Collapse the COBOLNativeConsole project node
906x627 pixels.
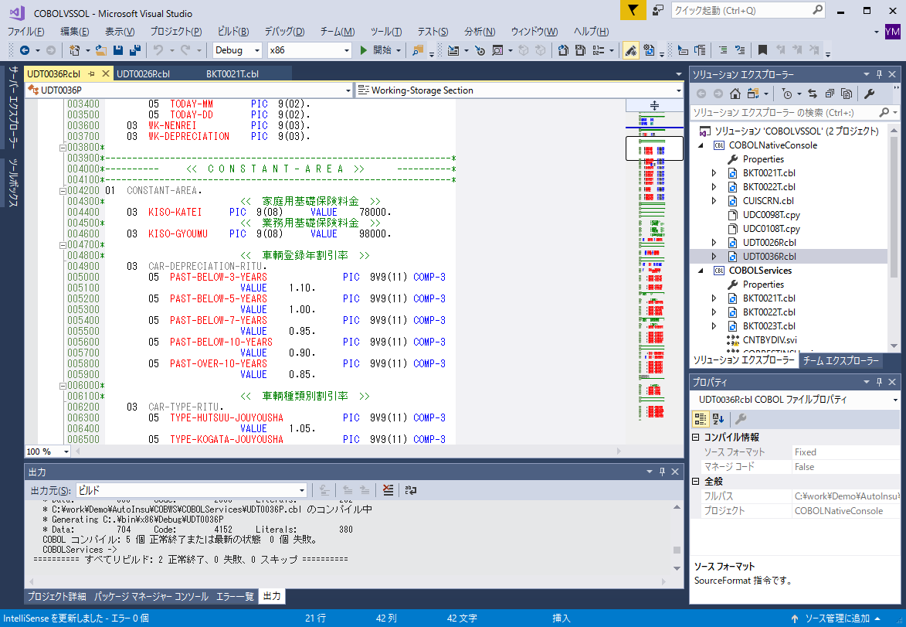coord(701,145)
